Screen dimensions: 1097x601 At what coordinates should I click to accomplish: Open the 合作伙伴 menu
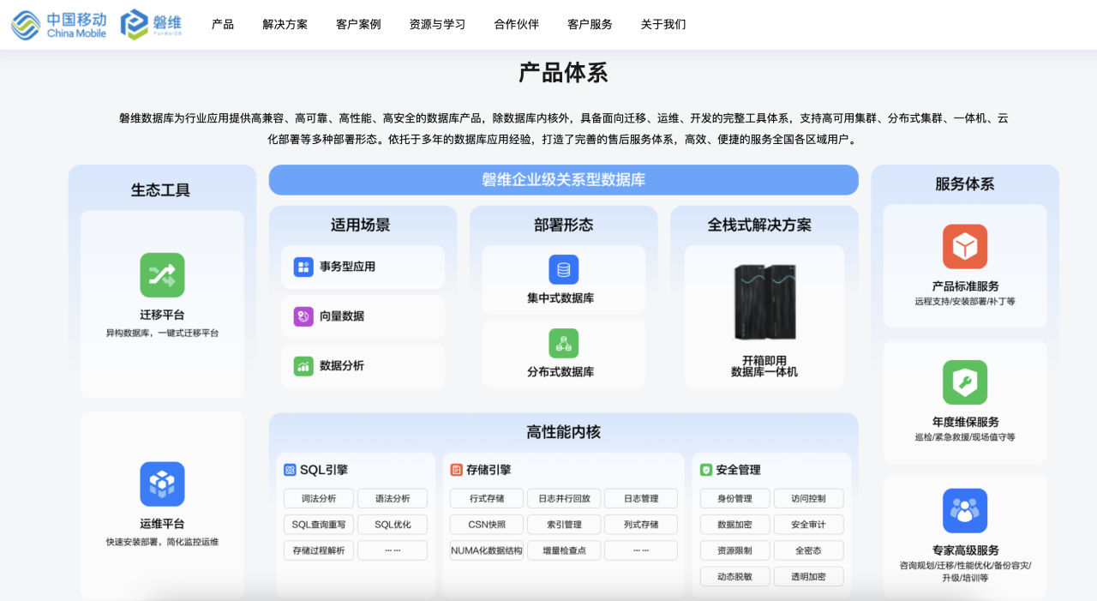[x=517, y=24]
